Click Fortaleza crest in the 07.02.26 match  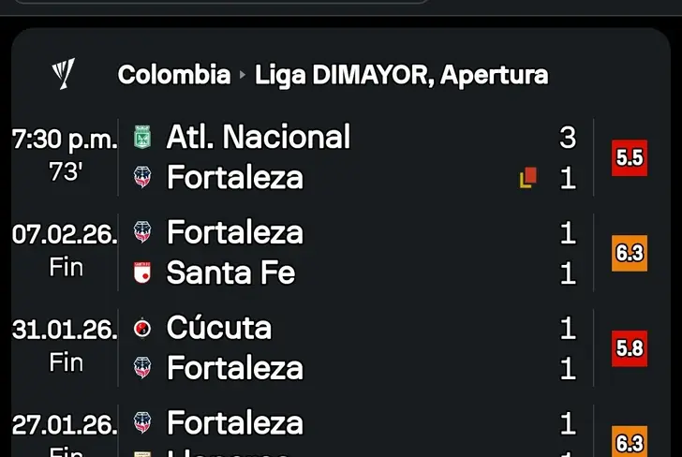(142, 231)
